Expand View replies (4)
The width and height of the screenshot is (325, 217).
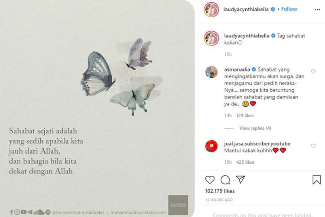click(x=255, y=128)
